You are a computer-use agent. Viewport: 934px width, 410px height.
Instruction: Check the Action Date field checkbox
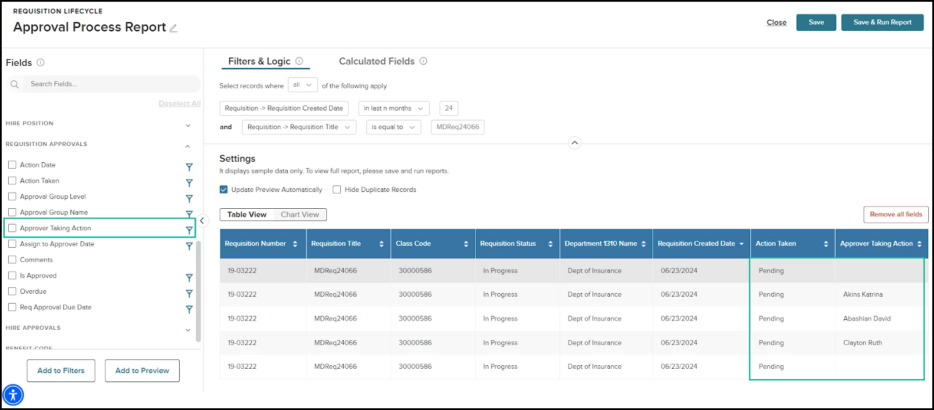pos(12,165)
